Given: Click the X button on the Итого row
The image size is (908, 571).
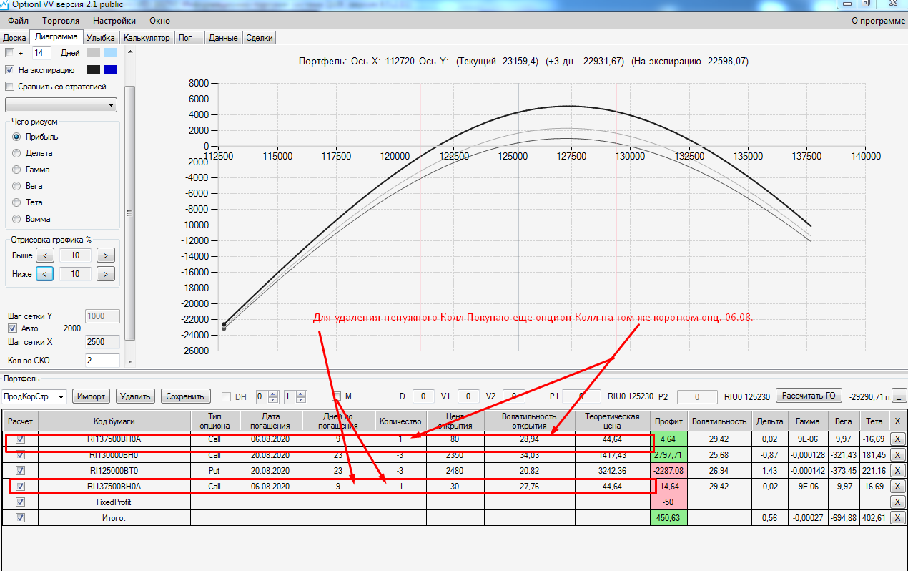Looking at the screenshot, I should 898,518.
